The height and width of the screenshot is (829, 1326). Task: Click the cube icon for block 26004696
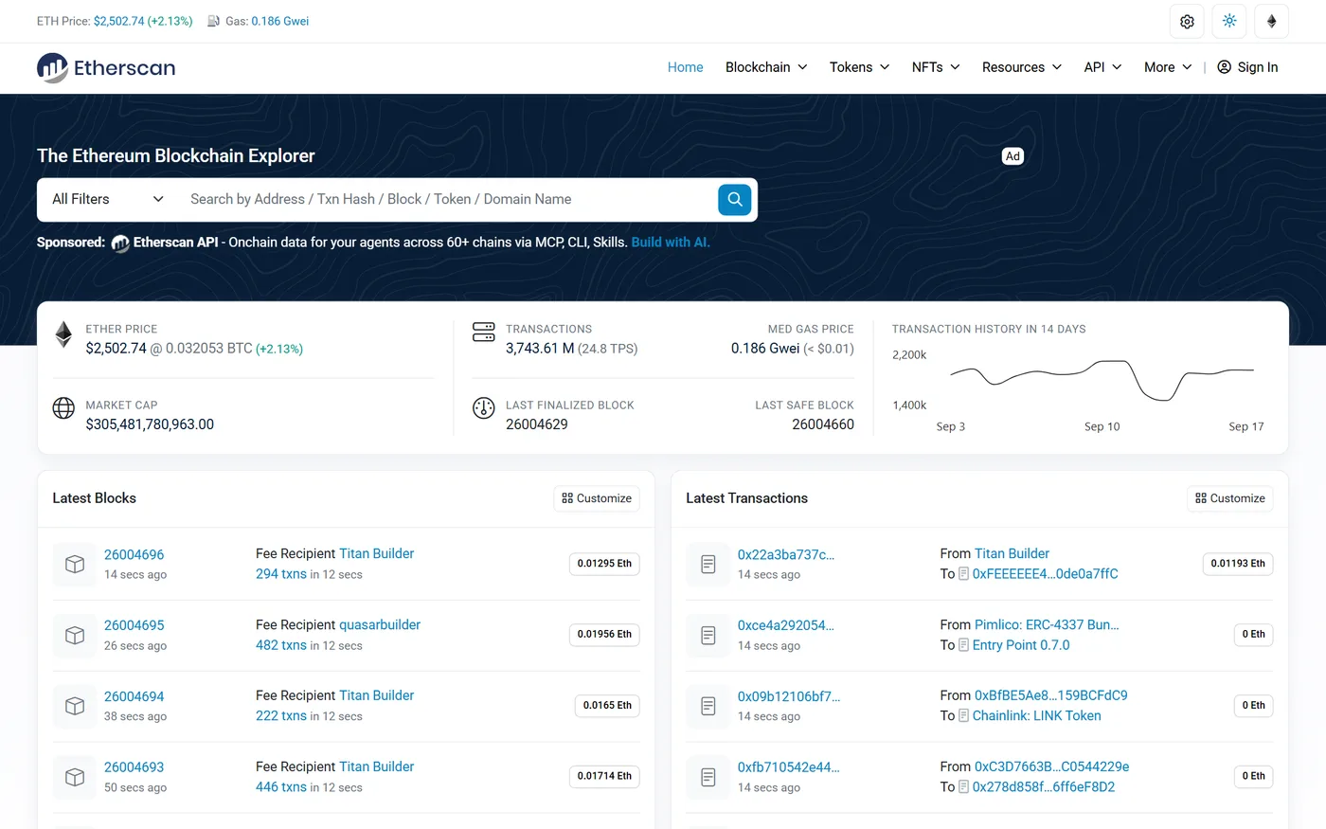[x=75, y=564]
